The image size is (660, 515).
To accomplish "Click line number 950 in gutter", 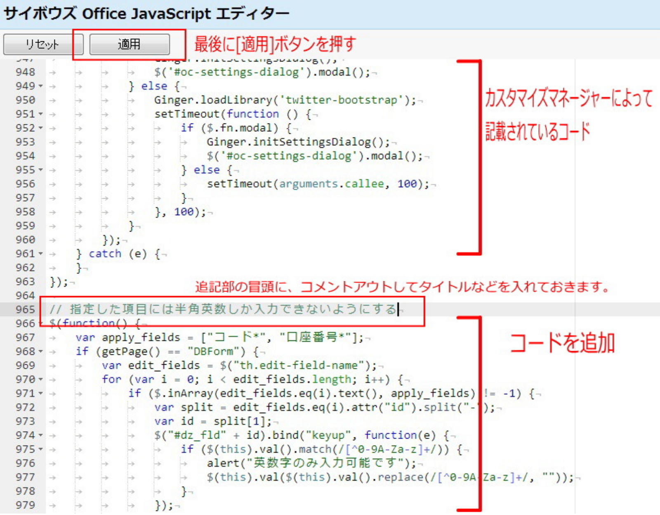I will click(x=25, y=100).
